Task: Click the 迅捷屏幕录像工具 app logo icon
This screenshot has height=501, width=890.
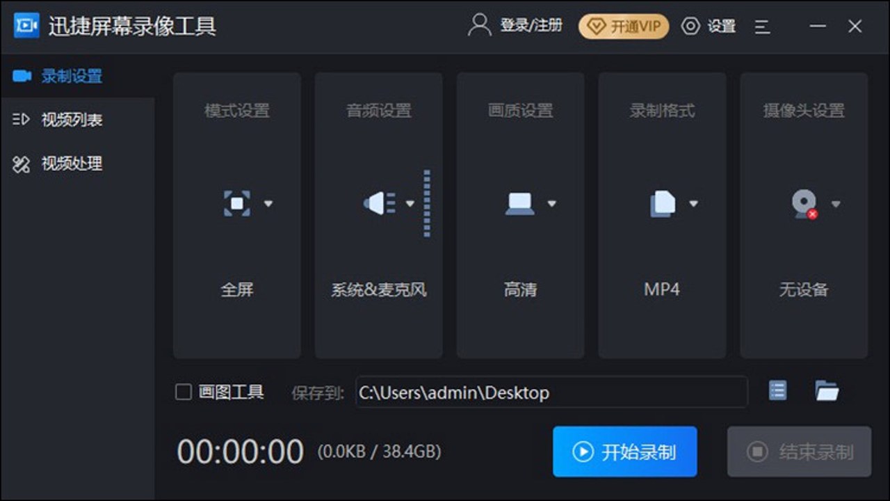Action: coord(26,26)
